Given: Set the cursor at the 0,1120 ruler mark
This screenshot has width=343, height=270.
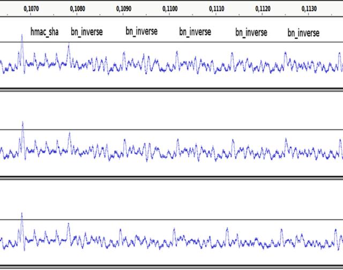Looking at the screenshot, I should (x=263, y=9).
